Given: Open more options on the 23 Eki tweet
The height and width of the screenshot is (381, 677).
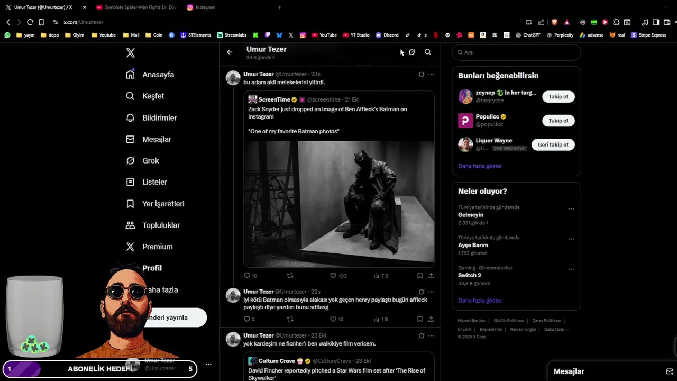Looking at the screenshot, I should coord(431,335).
